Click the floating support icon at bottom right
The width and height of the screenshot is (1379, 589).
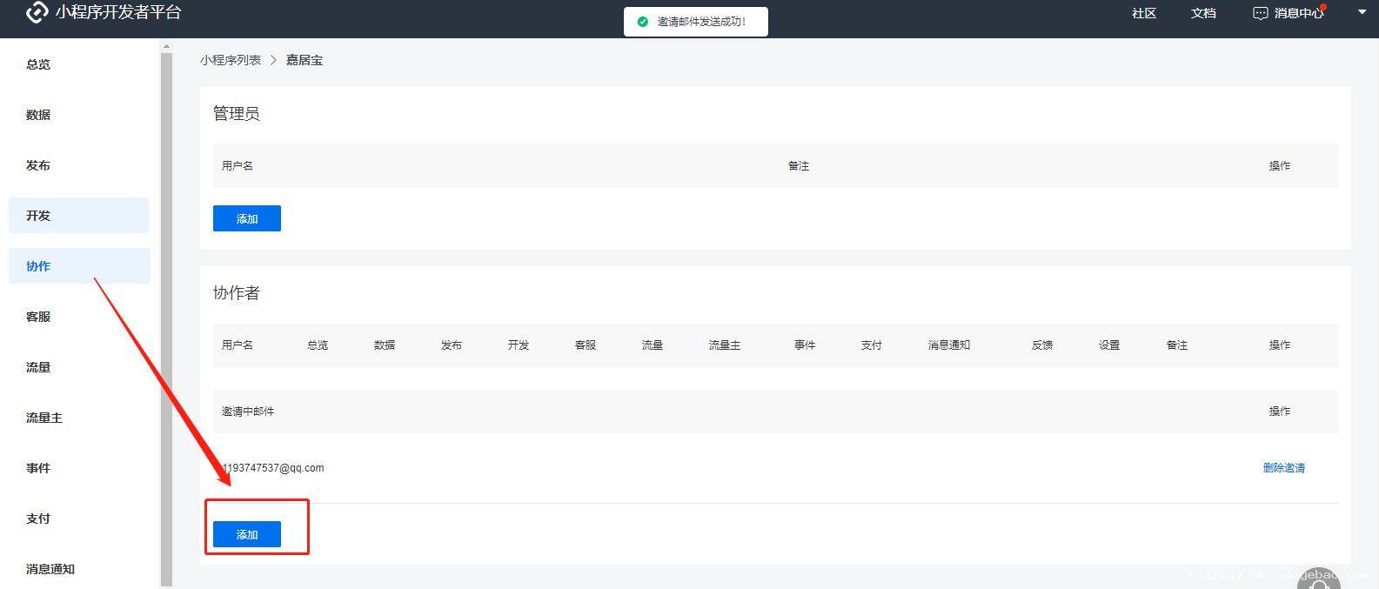tap(1319, 581)
